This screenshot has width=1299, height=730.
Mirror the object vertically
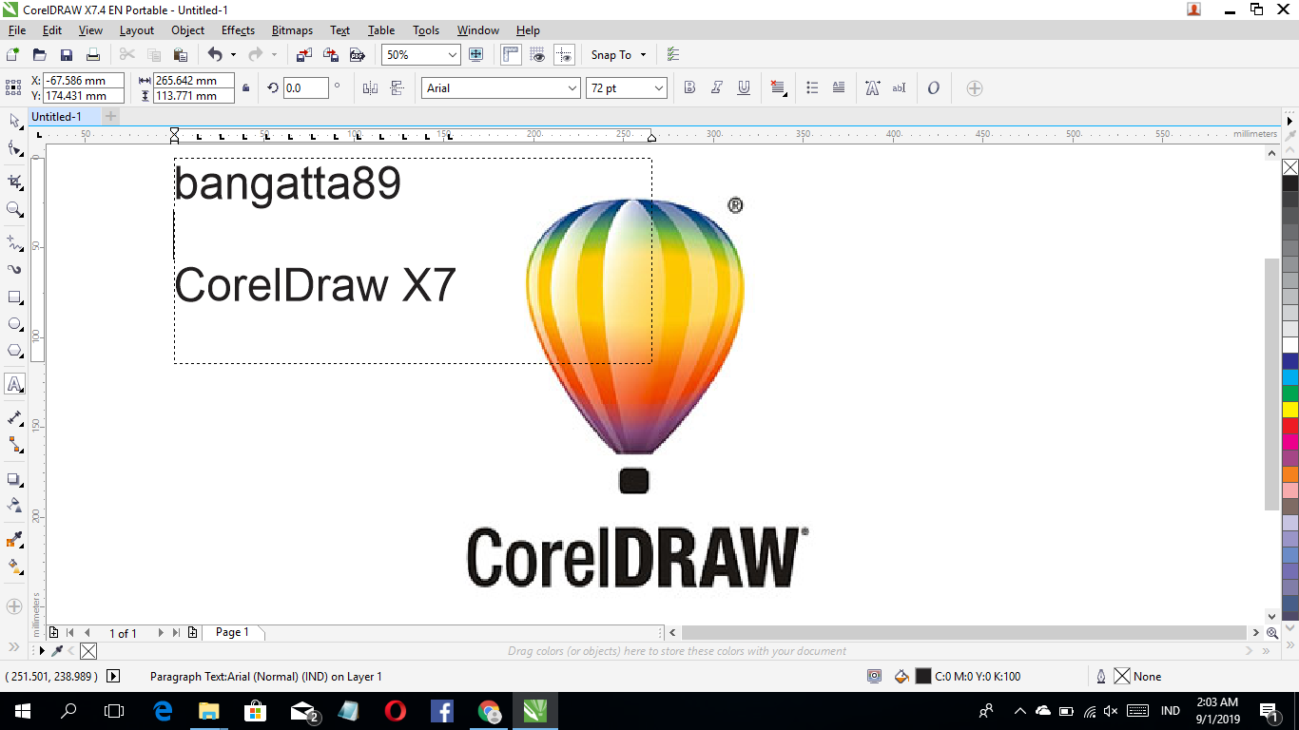point(397,88)
